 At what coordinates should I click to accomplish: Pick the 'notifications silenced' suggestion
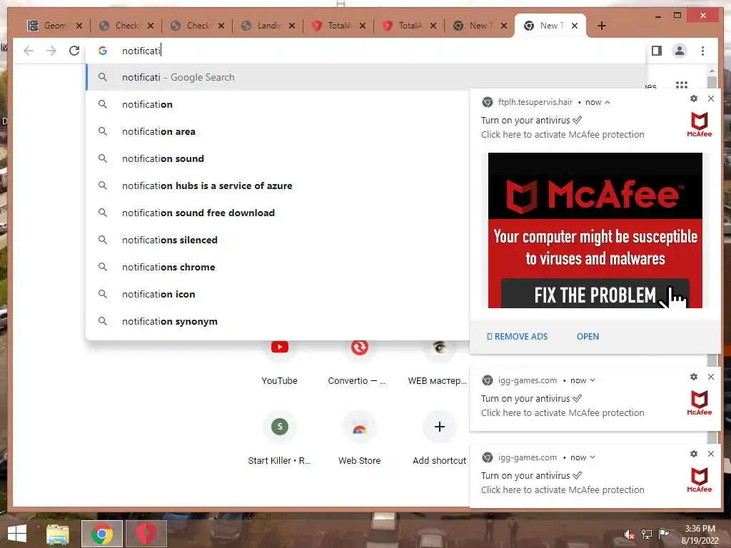tap(278, 240)
